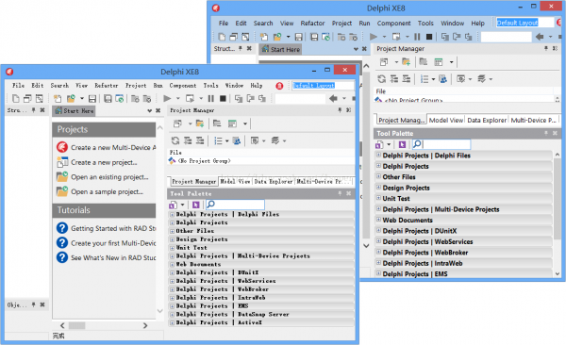
Task: Click Stop button in front window toolbar
Action: point(223,98)
